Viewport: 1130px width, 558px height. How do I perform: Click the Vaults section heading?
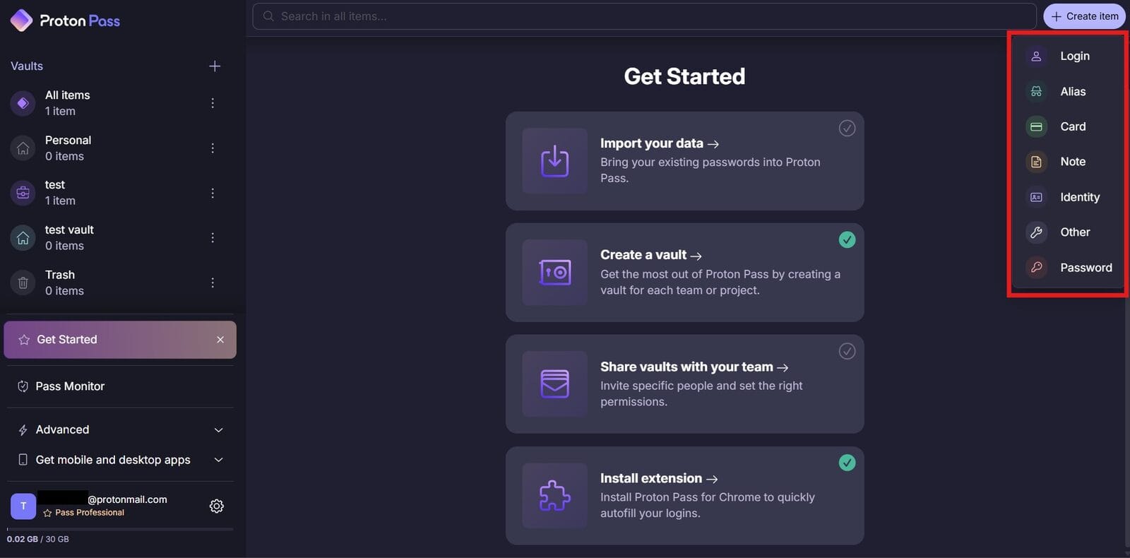pos(27,66)
